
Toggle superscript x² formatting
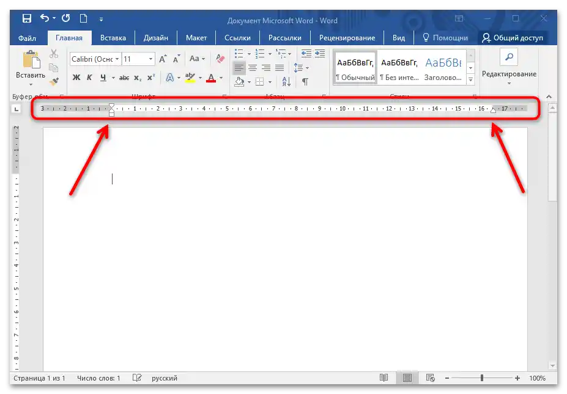coord(151,78)
